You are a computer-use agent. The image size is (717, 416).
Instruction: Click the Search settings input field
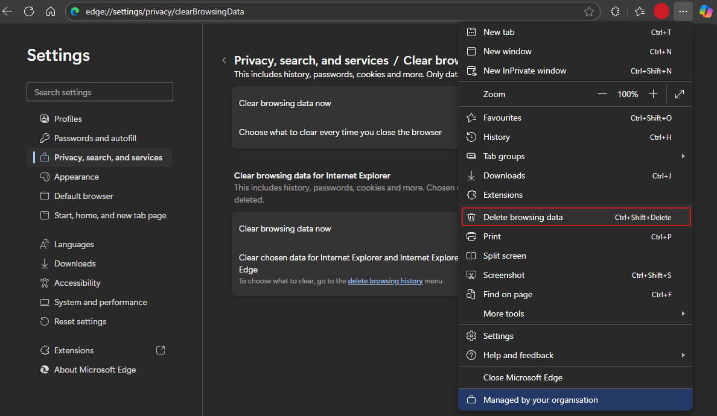(100, 92)
